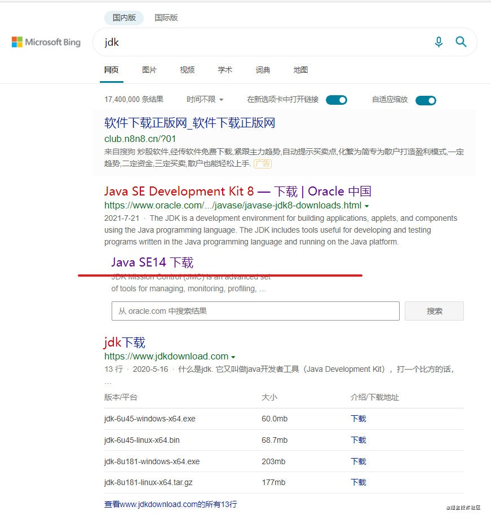Select the 学术 search tab
Screen dimensions: 491x520
(x=224, y=69)
